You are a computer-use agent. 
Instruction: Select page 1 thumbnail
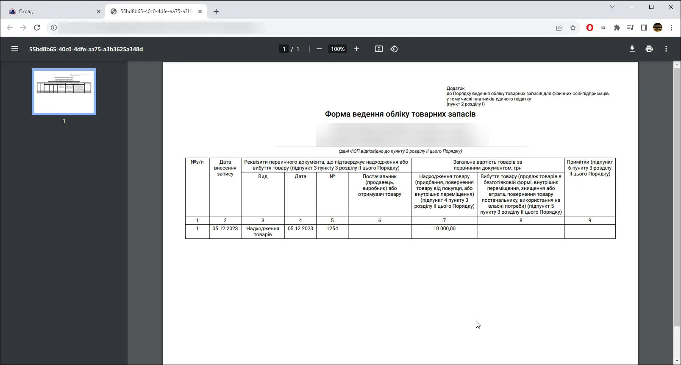(x=64, y=92)
